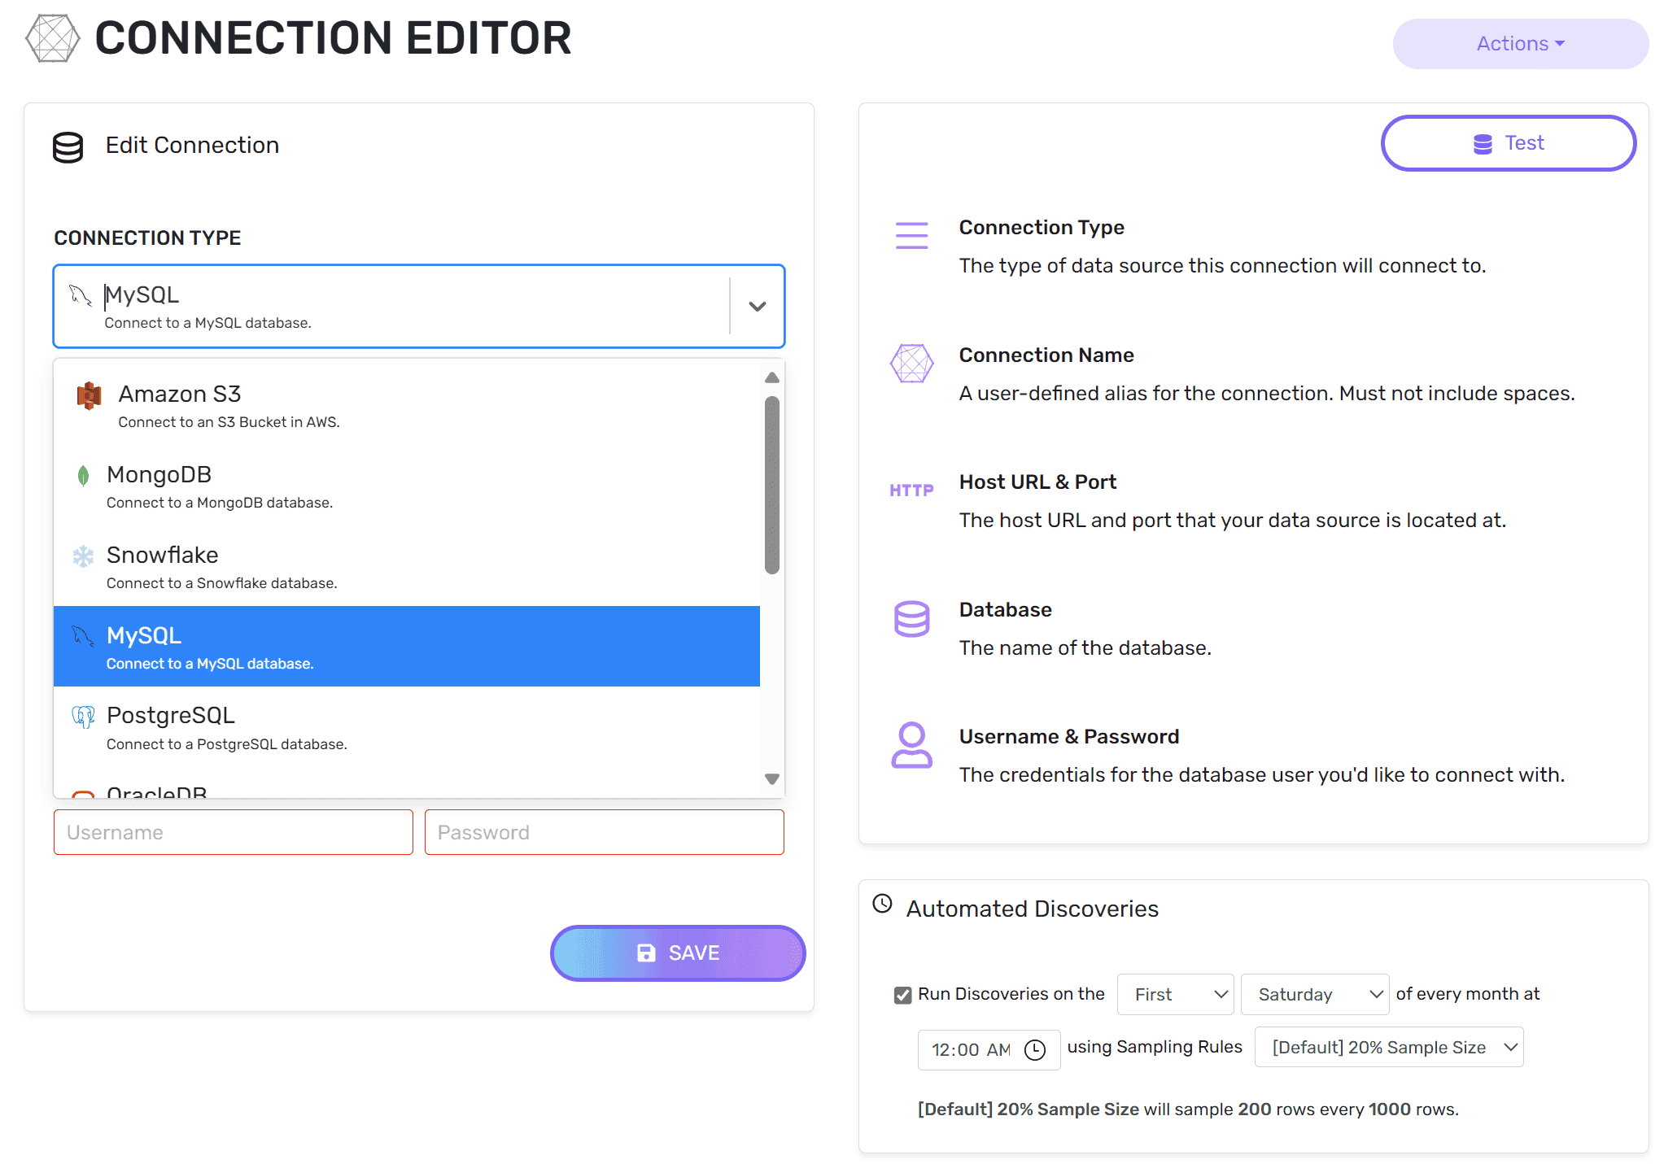
Task: Select the MySQL option in list
Action: [406, 647]
